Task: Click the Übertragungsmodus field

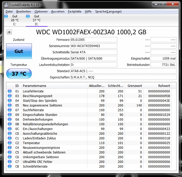Action: pos(94,58)
